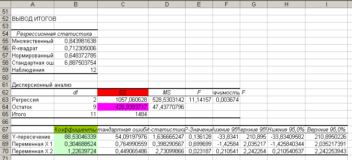Select column C header
This screenshot has width=352, height=160.
123,4
